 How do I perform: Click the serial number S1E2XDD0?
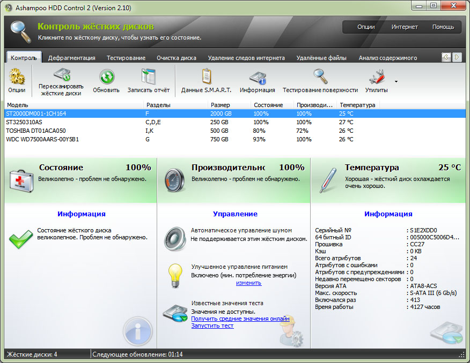click(x=423, y=230)
